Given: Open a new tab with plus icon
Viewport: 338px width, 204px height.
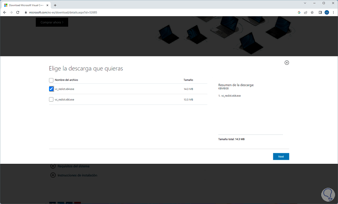Looking at the screenshot, I should 55,5.
